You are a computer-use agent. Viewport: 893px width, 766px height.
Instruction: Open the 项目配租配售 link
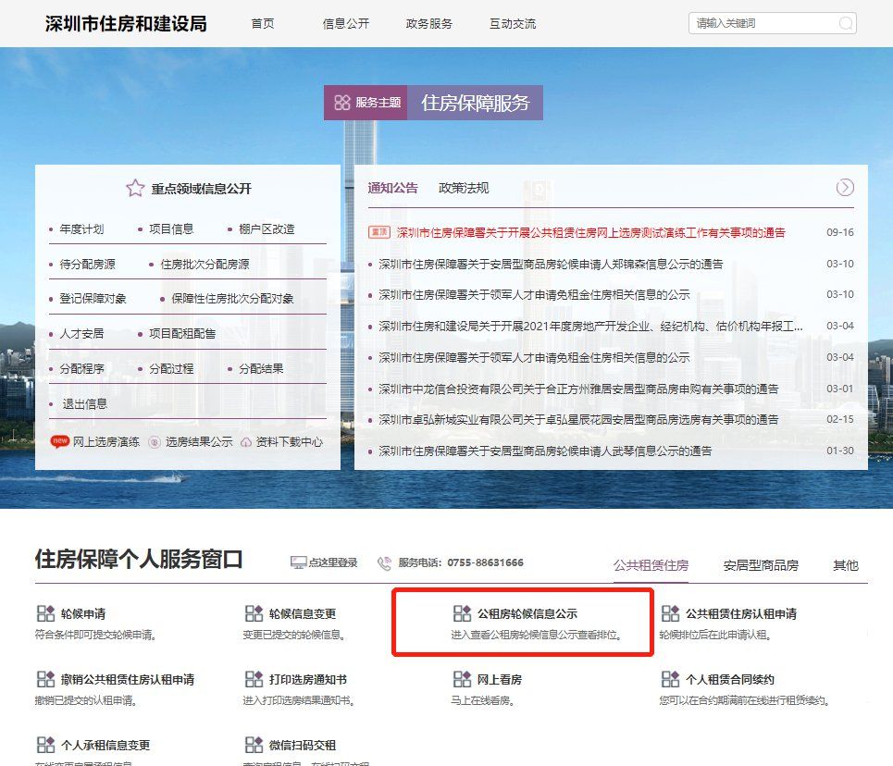point(182,334)
